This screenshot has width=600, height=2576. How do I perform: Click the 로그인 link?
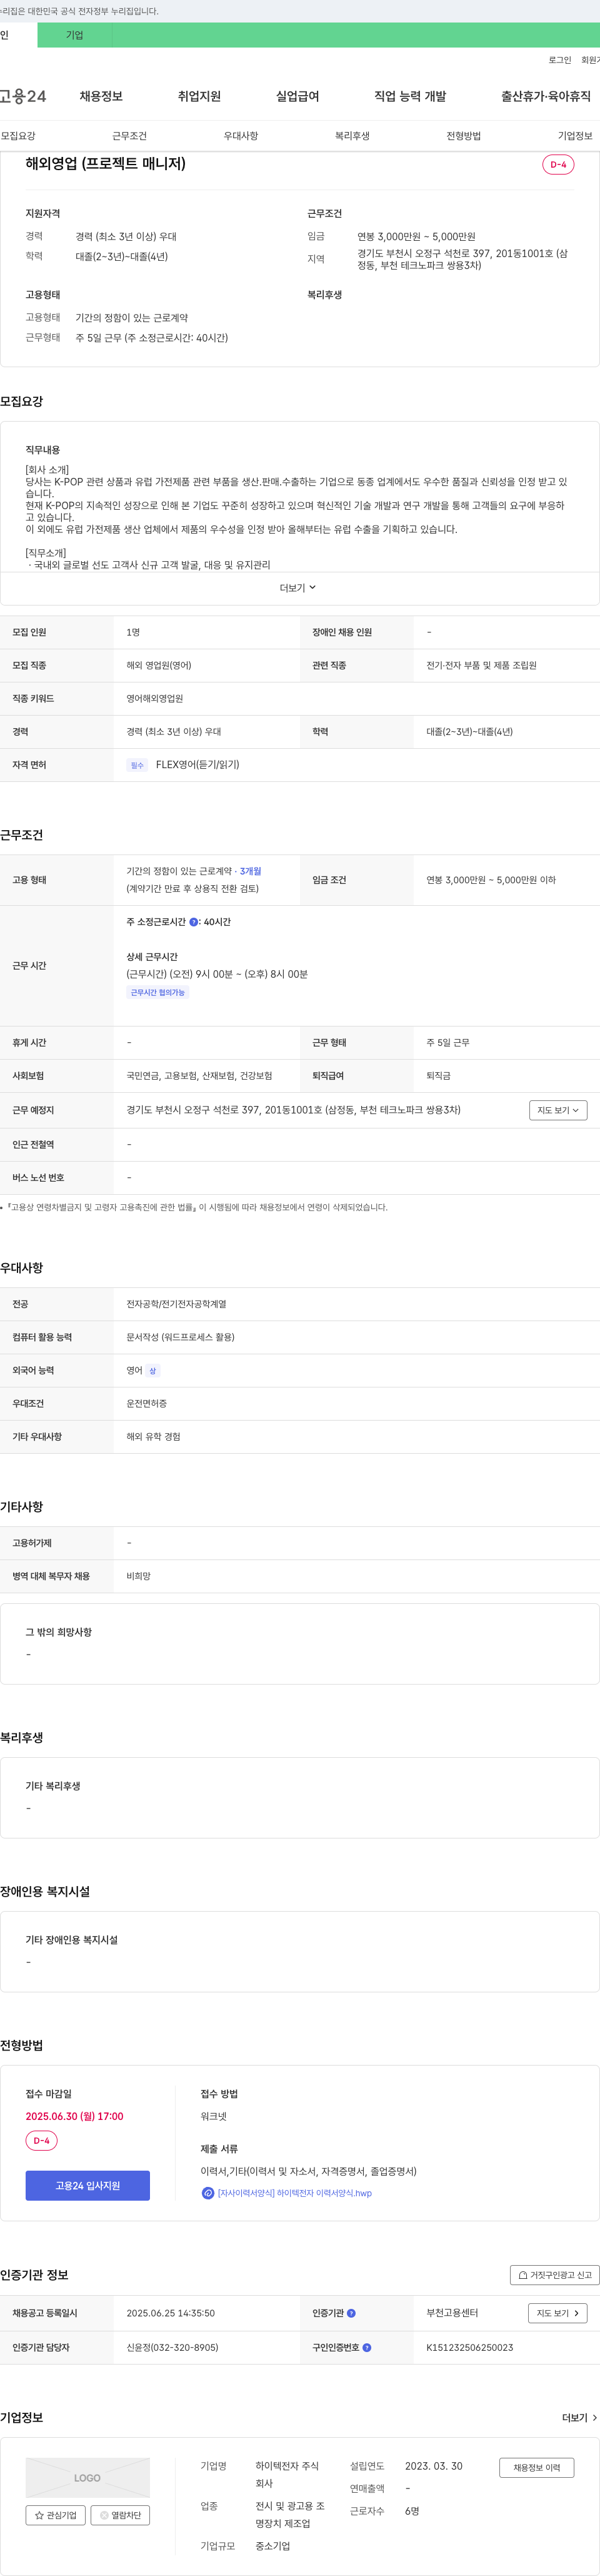pos(559,60)
